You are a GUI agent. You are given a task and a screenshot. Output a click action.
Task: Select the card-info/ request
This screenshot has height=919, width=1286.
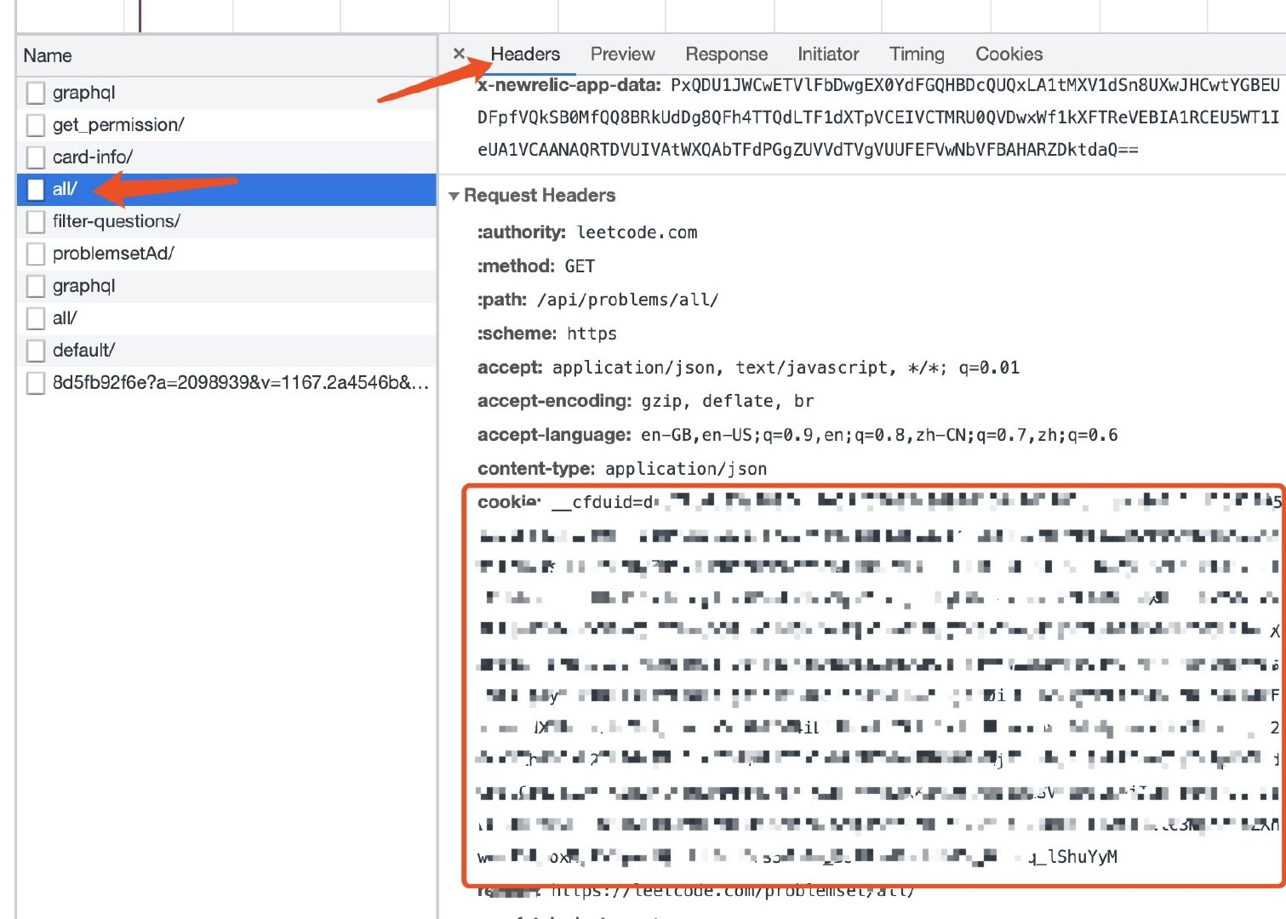tap(226, 157)
